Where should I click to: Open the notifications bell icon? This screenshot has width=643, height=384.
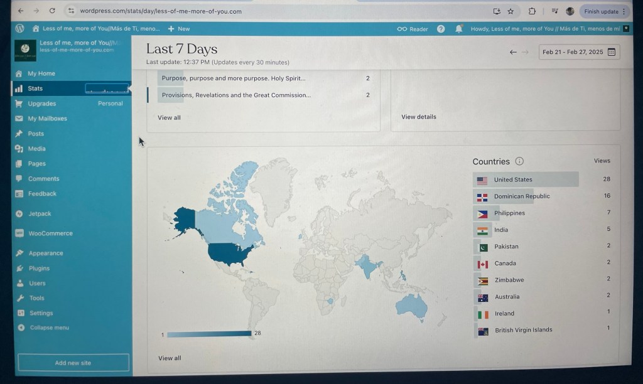pyautogui.click(x=459, y=29)
